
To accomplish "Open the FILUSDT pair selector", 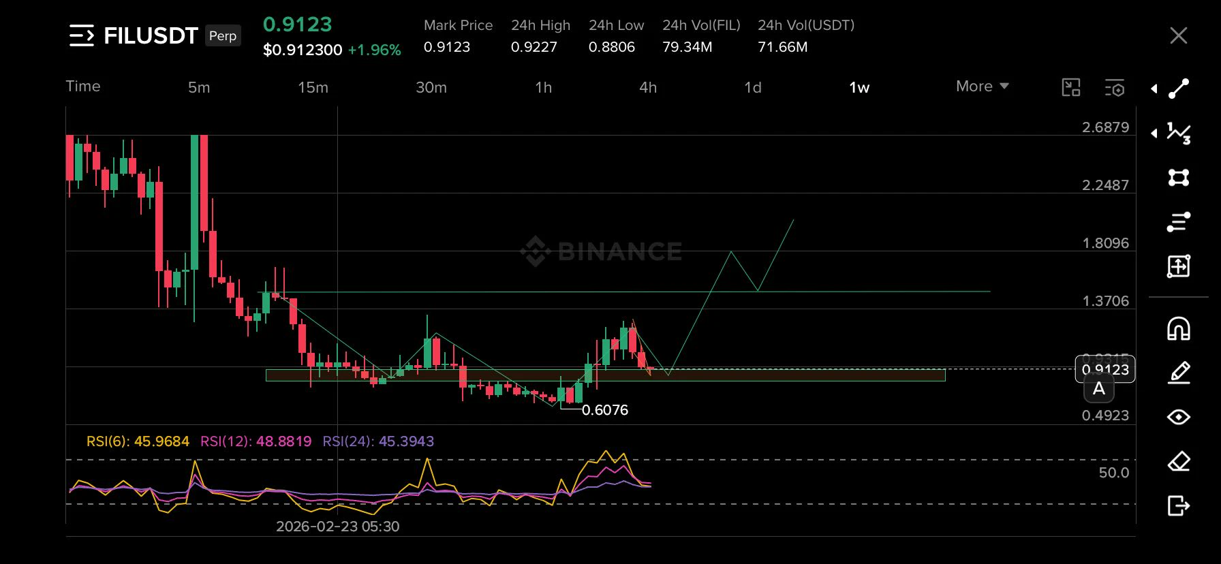I will [x=151, y=35].
